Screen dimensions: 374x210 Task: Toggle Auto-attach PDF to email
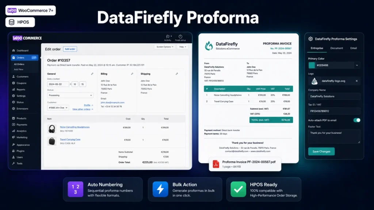pyautogui.click(x=357, y=120)
